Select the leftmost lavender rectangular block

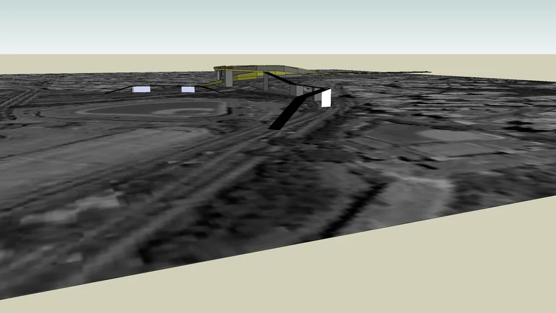point(141,89)
